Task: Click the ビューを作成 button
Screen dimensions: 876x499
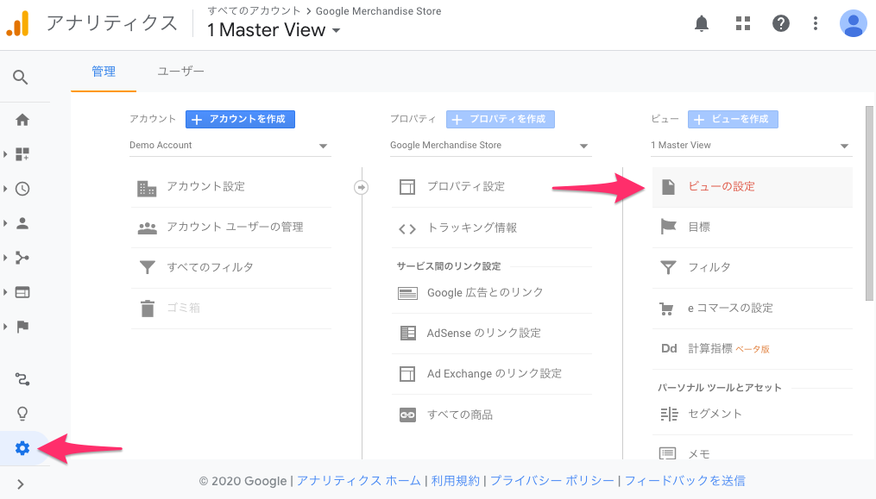Action: [733, 120]
